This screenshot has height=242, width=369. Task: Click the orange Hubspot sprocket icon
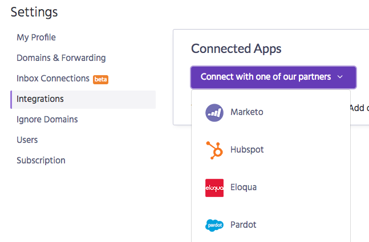point(214,150)
